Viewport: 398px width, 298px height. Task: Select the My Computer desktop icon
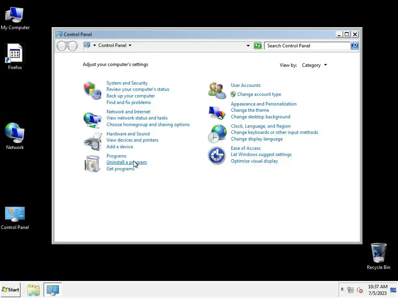tap(15, 19)
